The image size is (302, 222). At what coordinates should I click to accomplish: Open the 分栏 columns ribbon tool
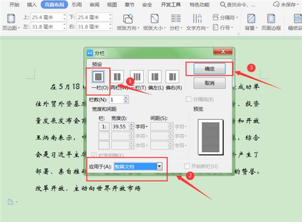click(176, 22)
